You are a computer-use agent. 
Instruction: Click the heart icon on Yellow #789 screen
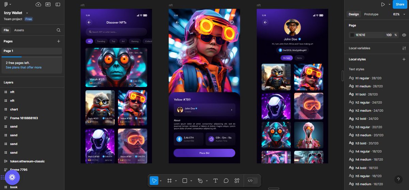pyautogui.click(x=232, y=23)
